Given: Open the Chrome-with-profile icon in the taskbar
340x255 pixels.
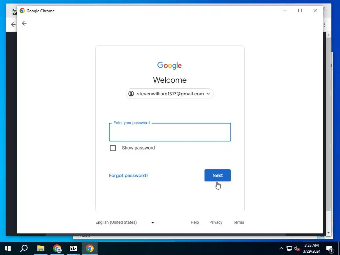Looking at the screenshot, I should (x=57, y=248).
